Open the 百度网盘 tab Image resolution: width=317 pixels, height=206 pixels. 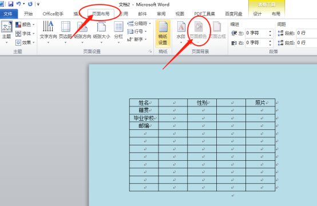[233, 14]
